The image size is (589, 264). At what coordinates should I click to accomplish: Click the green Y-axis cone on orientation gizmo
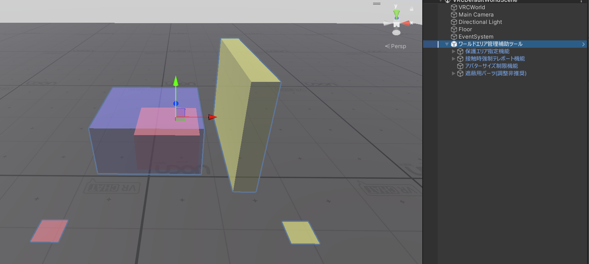point(397,14)
